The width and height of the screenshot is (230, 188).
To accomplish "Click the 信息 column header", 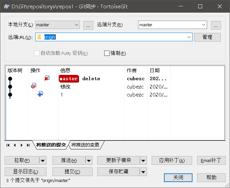I will 91,70.
